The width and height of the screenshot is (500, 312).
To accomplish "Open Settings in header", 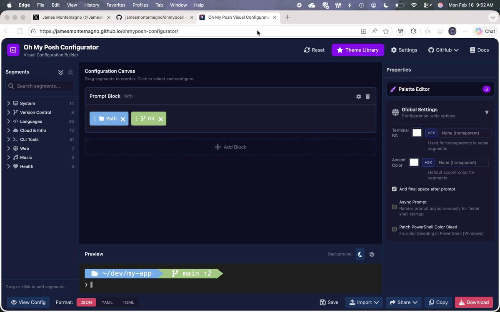I will click(x=404, y=50).
